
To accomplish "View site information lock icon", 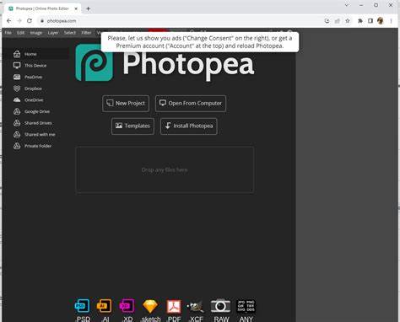I will click(42, 21).
